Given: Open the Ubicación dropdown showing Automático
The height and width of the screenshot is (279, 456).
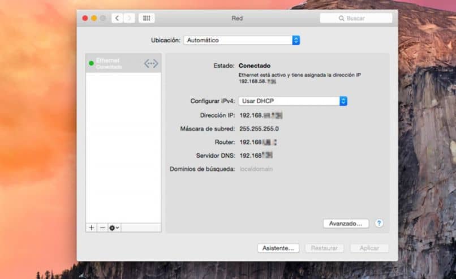Looking at the screenshot, I should tap(242, 40).
